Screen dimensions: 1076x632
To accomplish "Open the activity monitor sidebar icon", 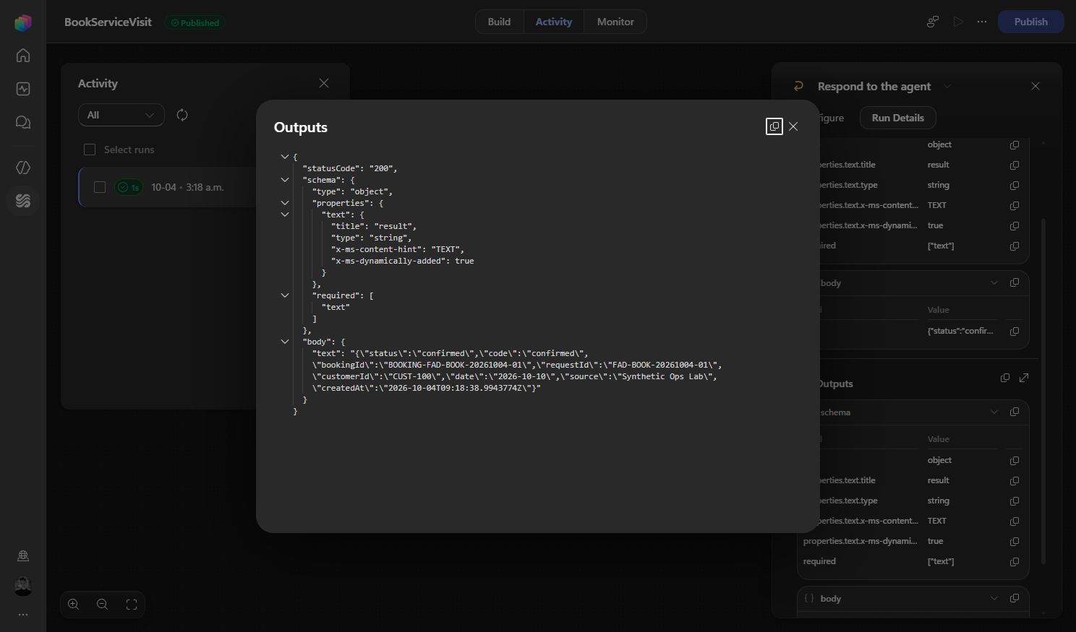I will [x=23, y=89].
